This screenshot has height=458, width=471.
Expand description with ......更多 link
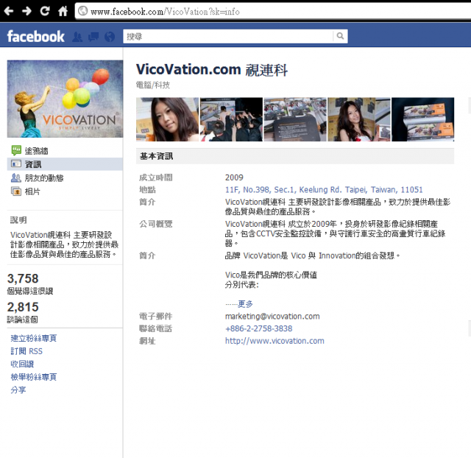tap(239, 304)
